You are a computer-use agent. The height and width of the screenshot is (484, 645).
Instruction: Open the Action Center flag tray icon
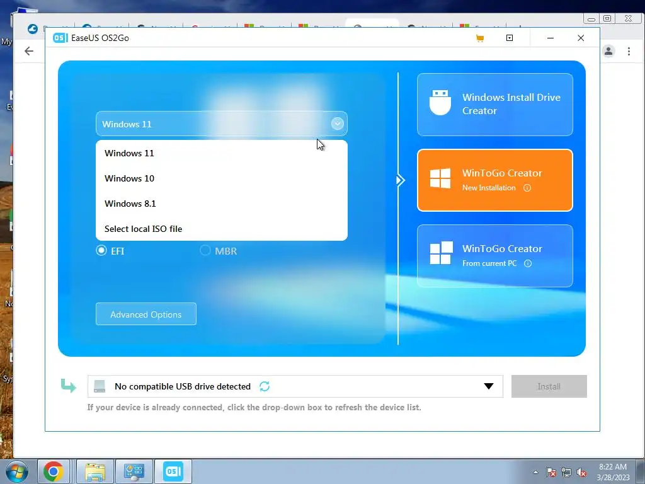551,472
